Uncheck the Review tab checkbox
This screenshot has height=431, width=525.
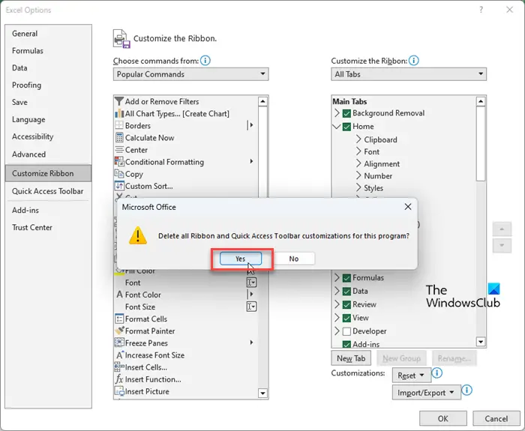(346, 304)
